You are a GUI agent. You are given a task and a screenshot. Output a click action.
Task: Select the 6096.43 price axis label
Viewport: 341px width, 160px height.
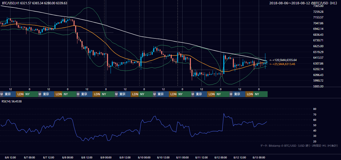pos(318,75)
